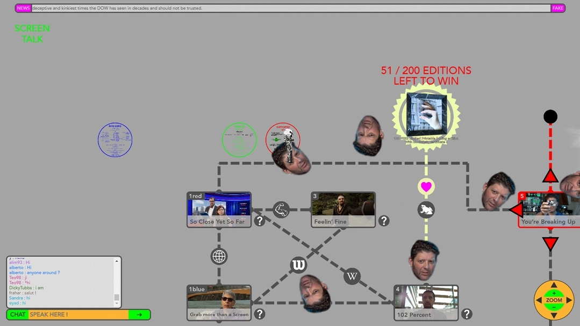Open help for Feelin' Fine video

coord(383,221)
